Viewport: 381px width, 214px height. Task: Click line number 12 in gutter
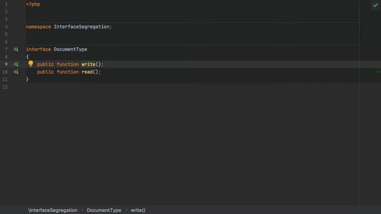[x=5, y=87]
